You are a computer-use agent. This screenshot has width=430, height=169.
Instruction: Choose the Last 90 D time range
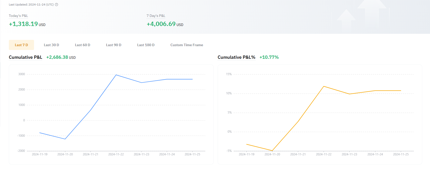click(x=113, y=45)
